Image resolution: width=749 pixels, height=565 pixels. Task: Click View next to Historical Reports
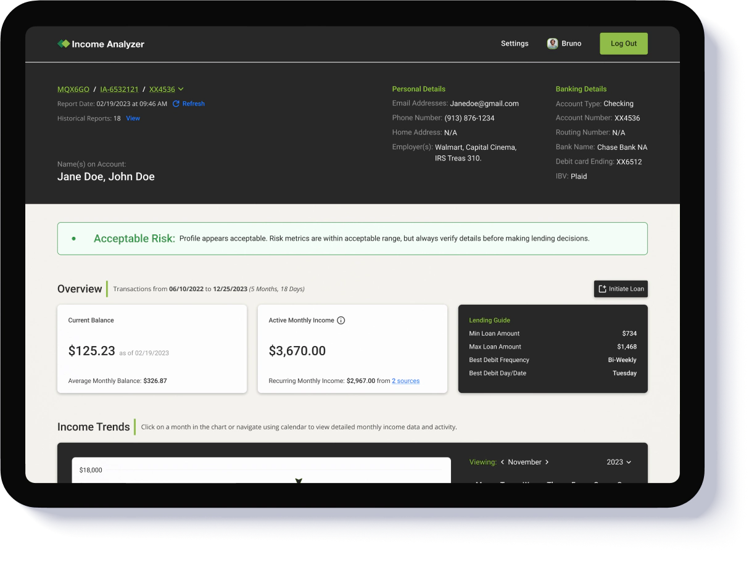click(133, 118)
